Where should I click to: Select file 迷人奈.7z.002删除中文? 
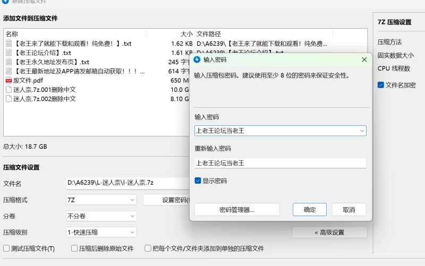pos(45,99)
